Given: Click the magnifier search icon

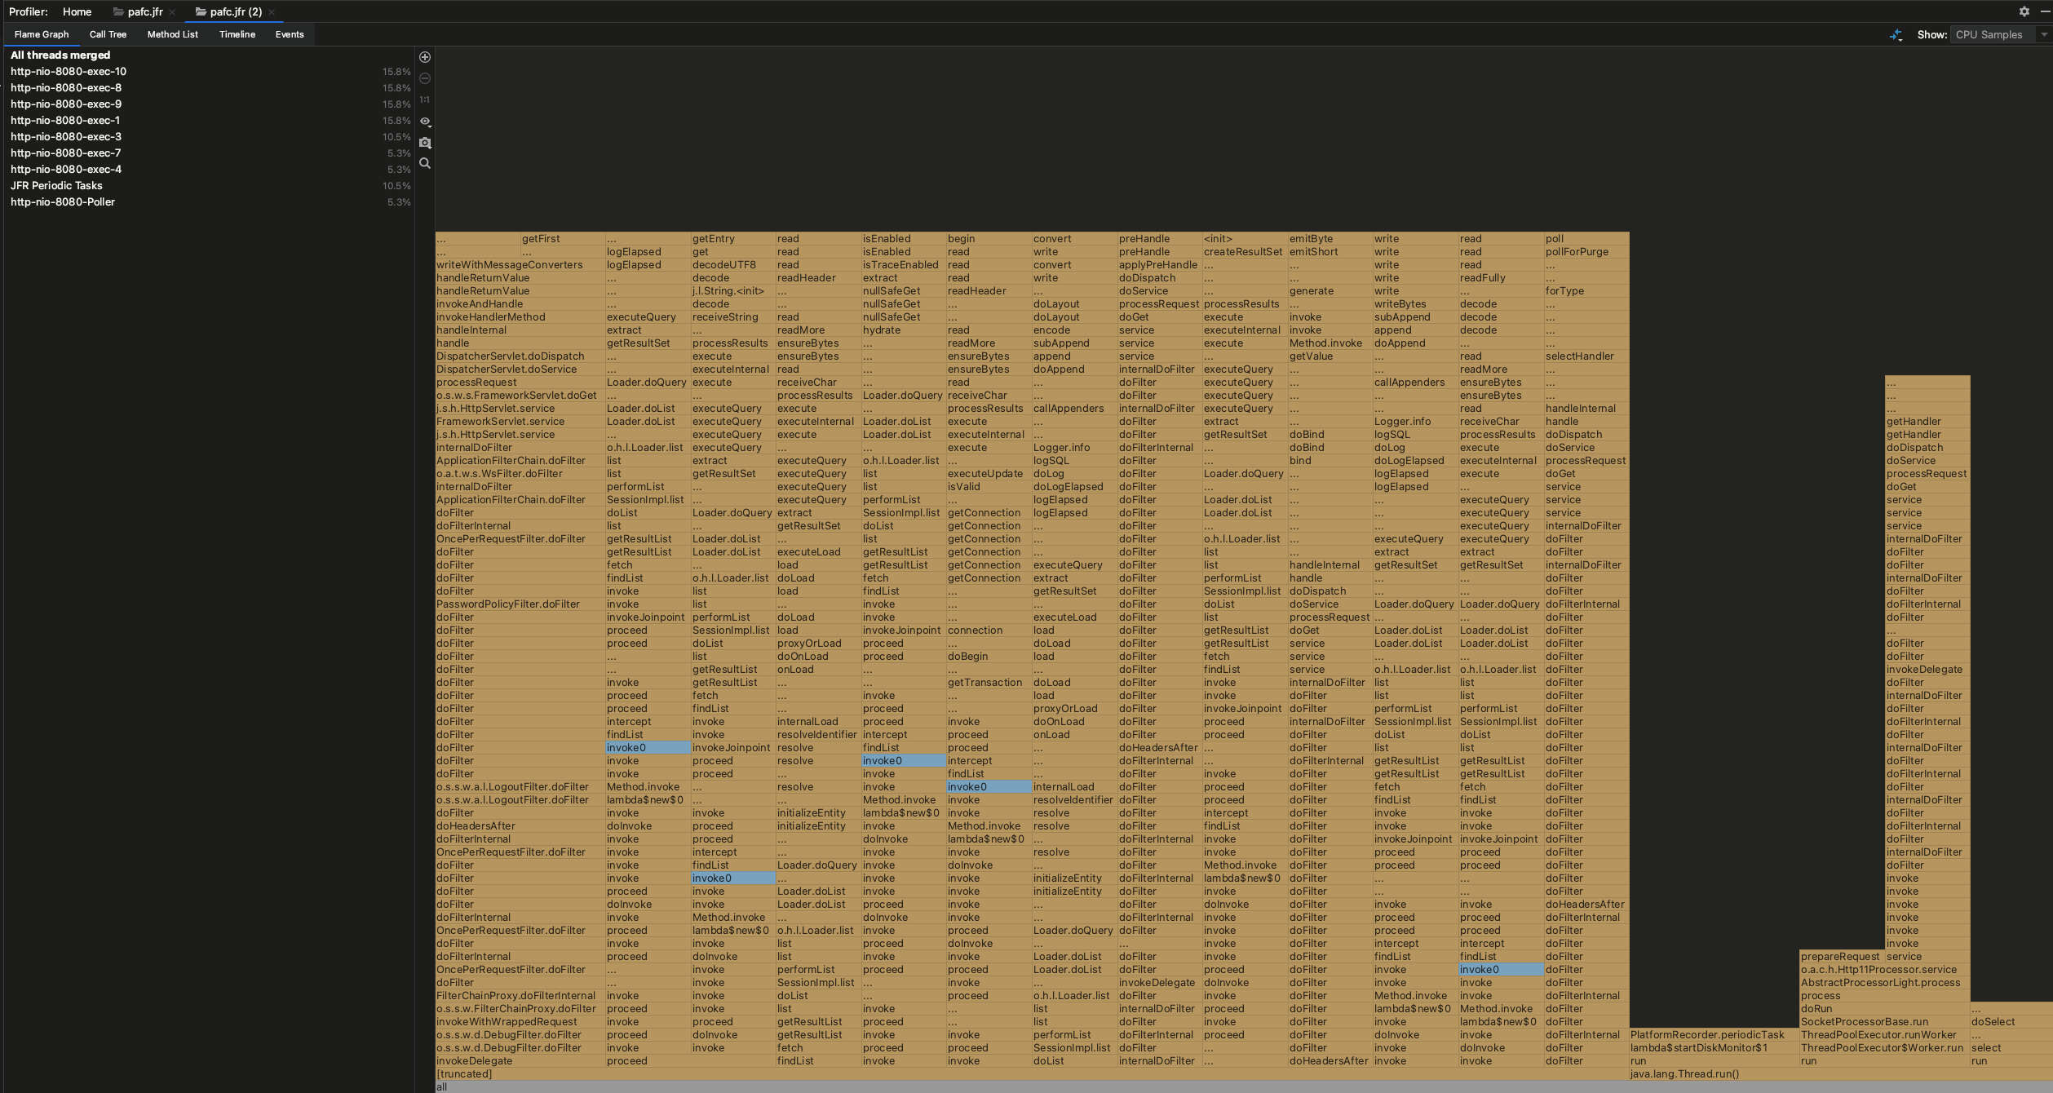Looking at the screenshot, I should point(425,163).
